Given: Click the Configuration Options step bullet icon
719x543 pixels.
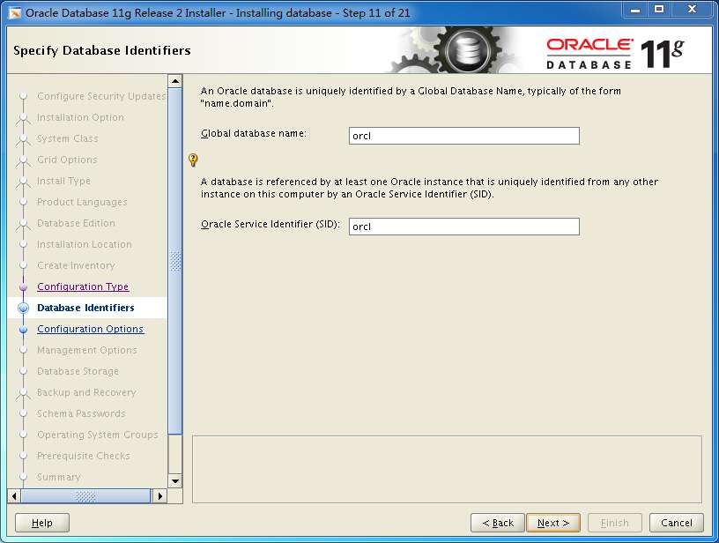Looking at the screenshot, I should point(24,330).
